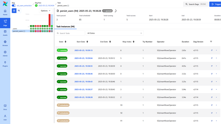Open Search Dags box
Viewport: 221px width, 124px height.
(x=196, y=4)
